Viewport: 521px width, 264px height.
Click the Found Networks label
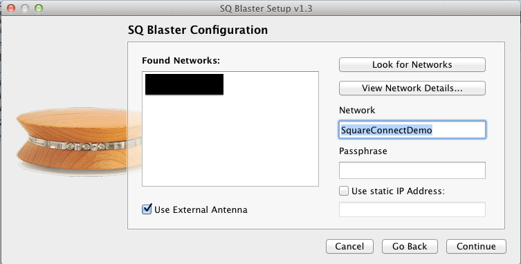pyautogui.click(x=181, y=60)
